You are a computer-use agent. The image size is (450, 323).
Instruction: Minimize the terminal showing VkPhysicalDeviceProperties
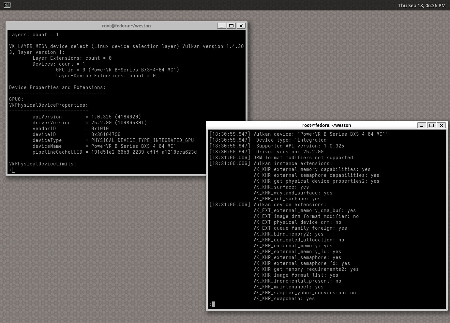click(x=221, y=26)
